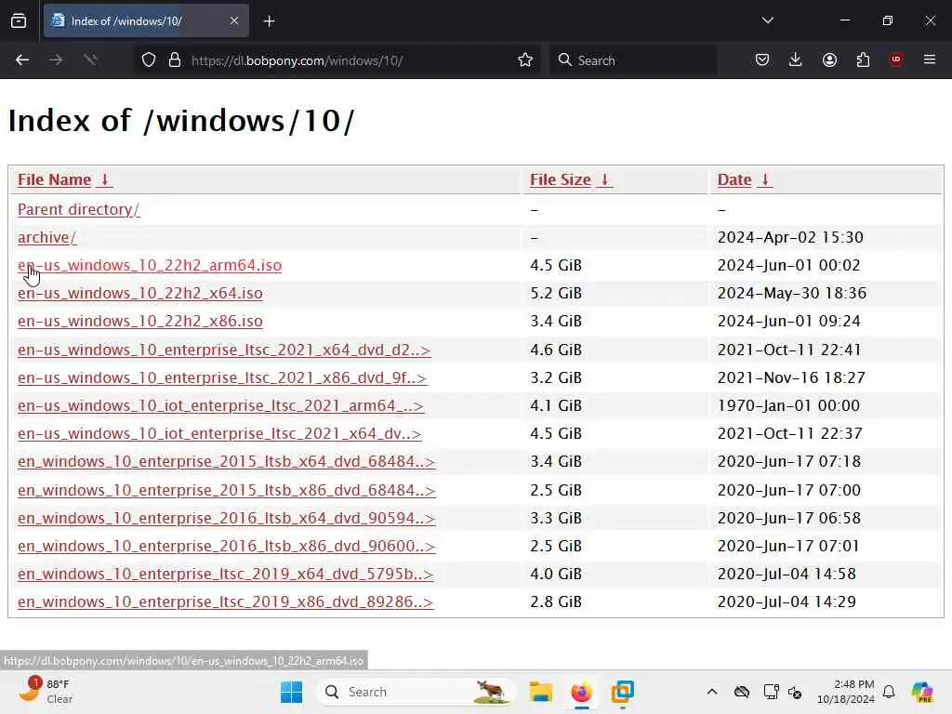Download enterprise 2015 ltsb x86 ISO
The height and width of the screenshot is (714, 952).
point(227,490)
